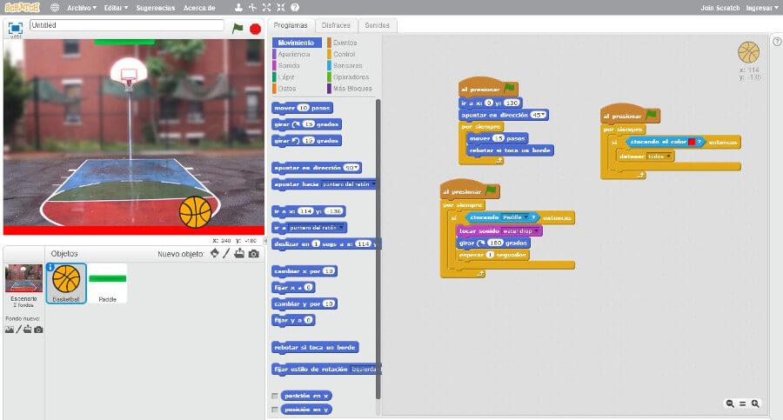Open 'water drop' sound dropdown in script

pyautogui.click(x=536, y=230)
